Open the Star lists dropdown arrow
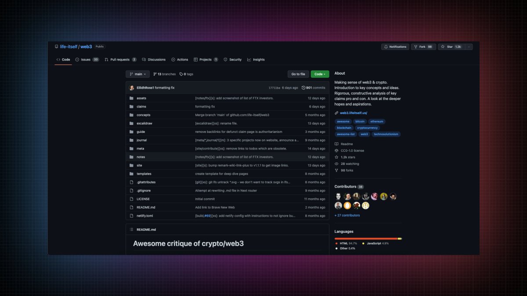The image size is (527, 296). tap(469, 47)
